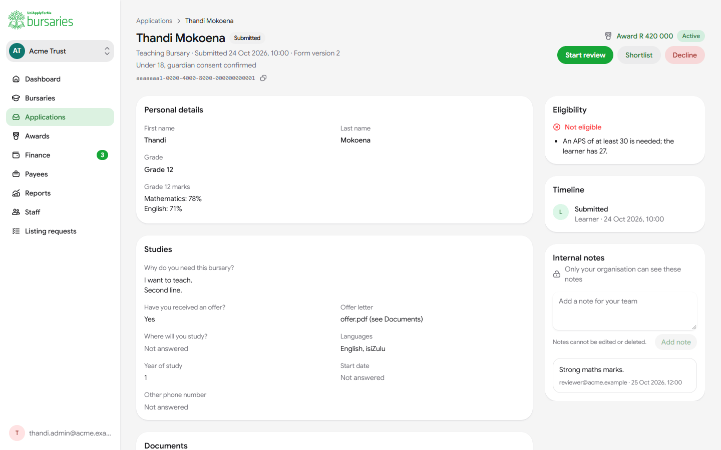Click the Start review button
The height and width of the screenshot is (450, 721).
tap(585, 55)
